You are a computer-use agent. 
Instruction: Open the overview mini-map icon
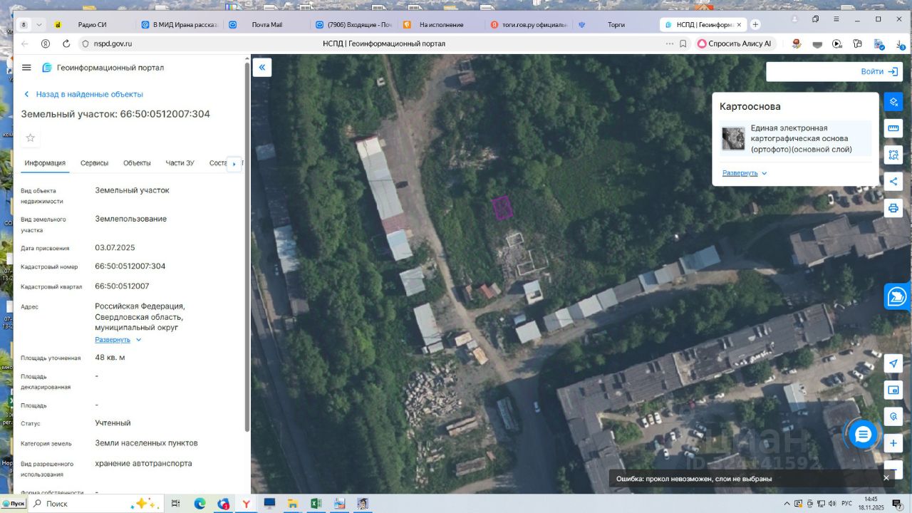click(893, 390)
